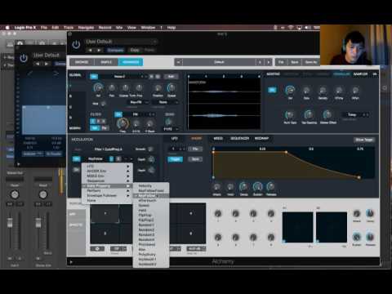Open the Browse view tab
Image resolution: width=392 pixels, height=294 pixels.
tap(82, 62)
